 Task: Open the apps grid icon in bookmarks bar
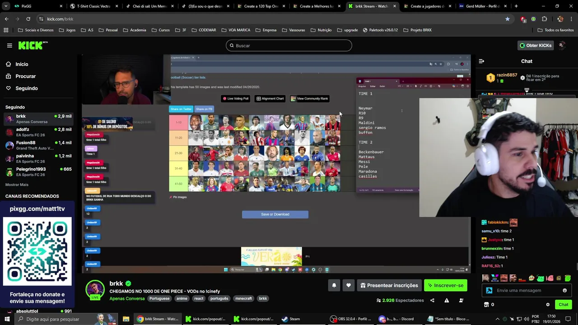[6, 30]
